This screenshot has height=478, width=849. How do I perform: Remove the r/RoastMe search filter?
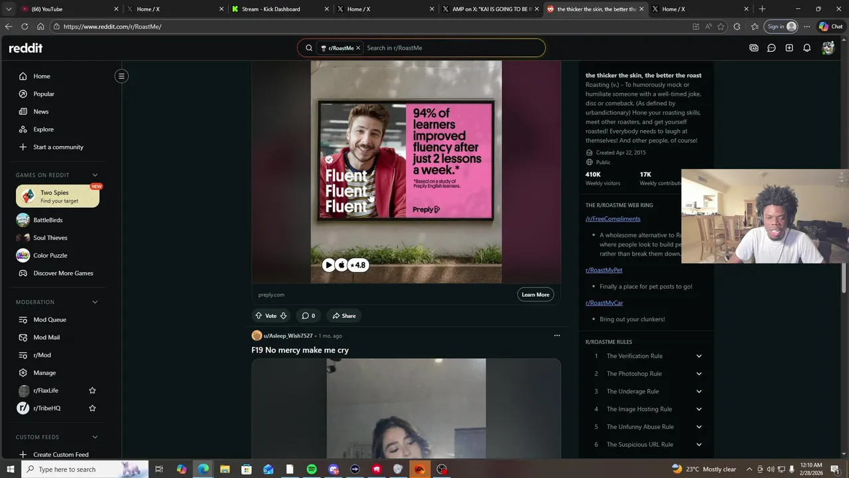(x=358, y=48)
